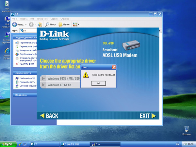Open the Вид menu
This screenshot has height=147, width=196.
click(32, 19)
